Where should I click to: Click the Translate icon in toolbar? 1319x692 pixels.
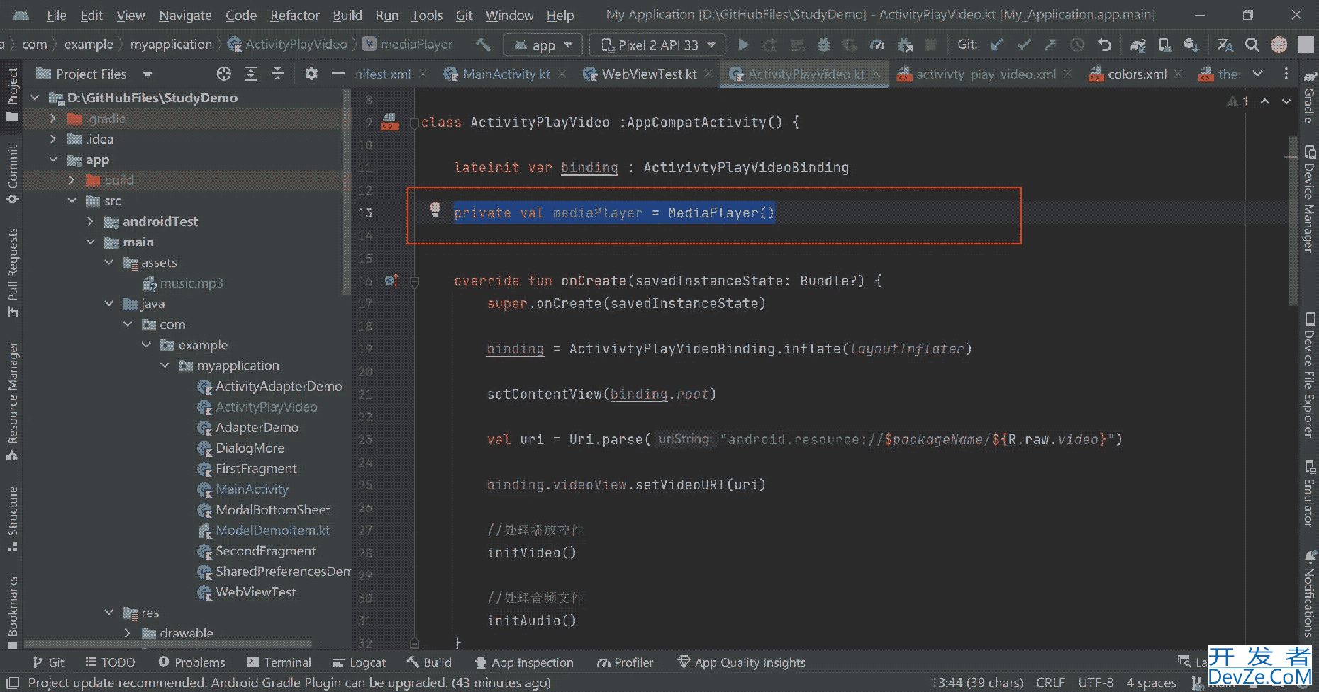coord(1225,45)
